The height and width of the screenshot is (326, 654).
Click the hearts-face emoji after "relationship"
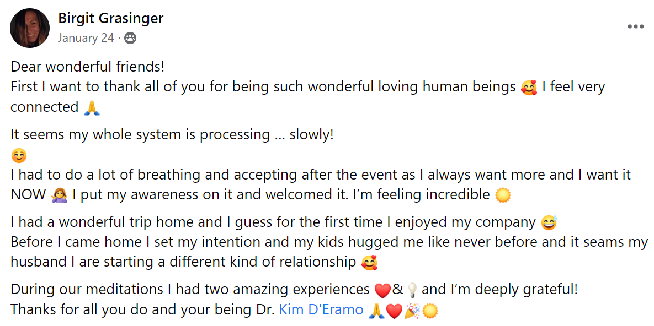click(369, 262)
